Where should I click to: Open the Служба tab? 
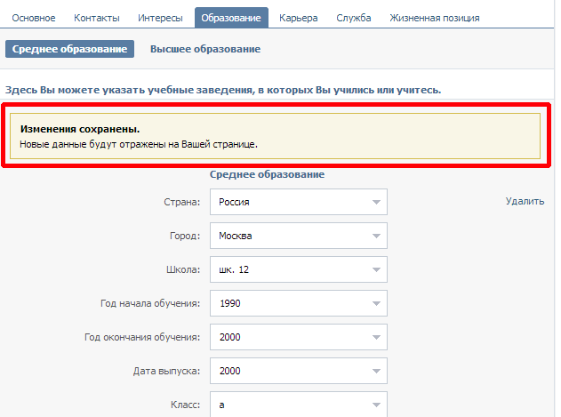pos(354,18)
